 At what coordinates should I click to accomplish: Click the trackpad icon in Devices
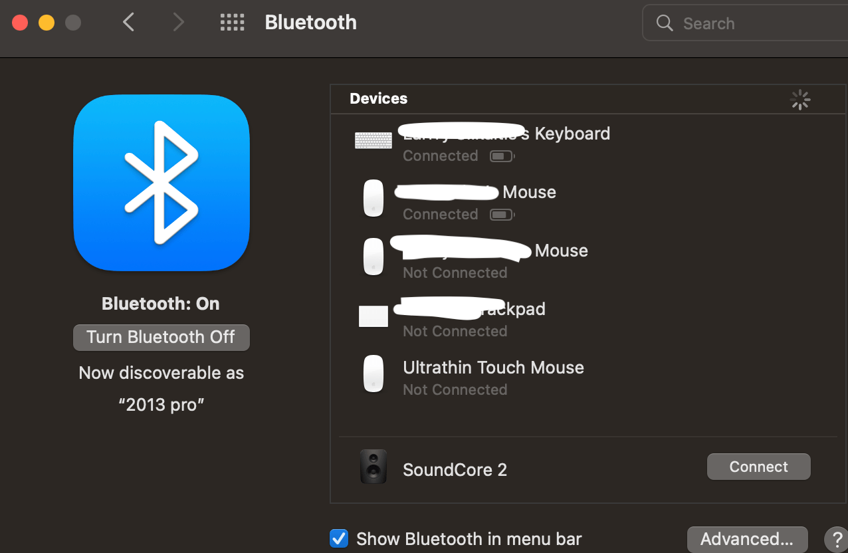[373, 316]
